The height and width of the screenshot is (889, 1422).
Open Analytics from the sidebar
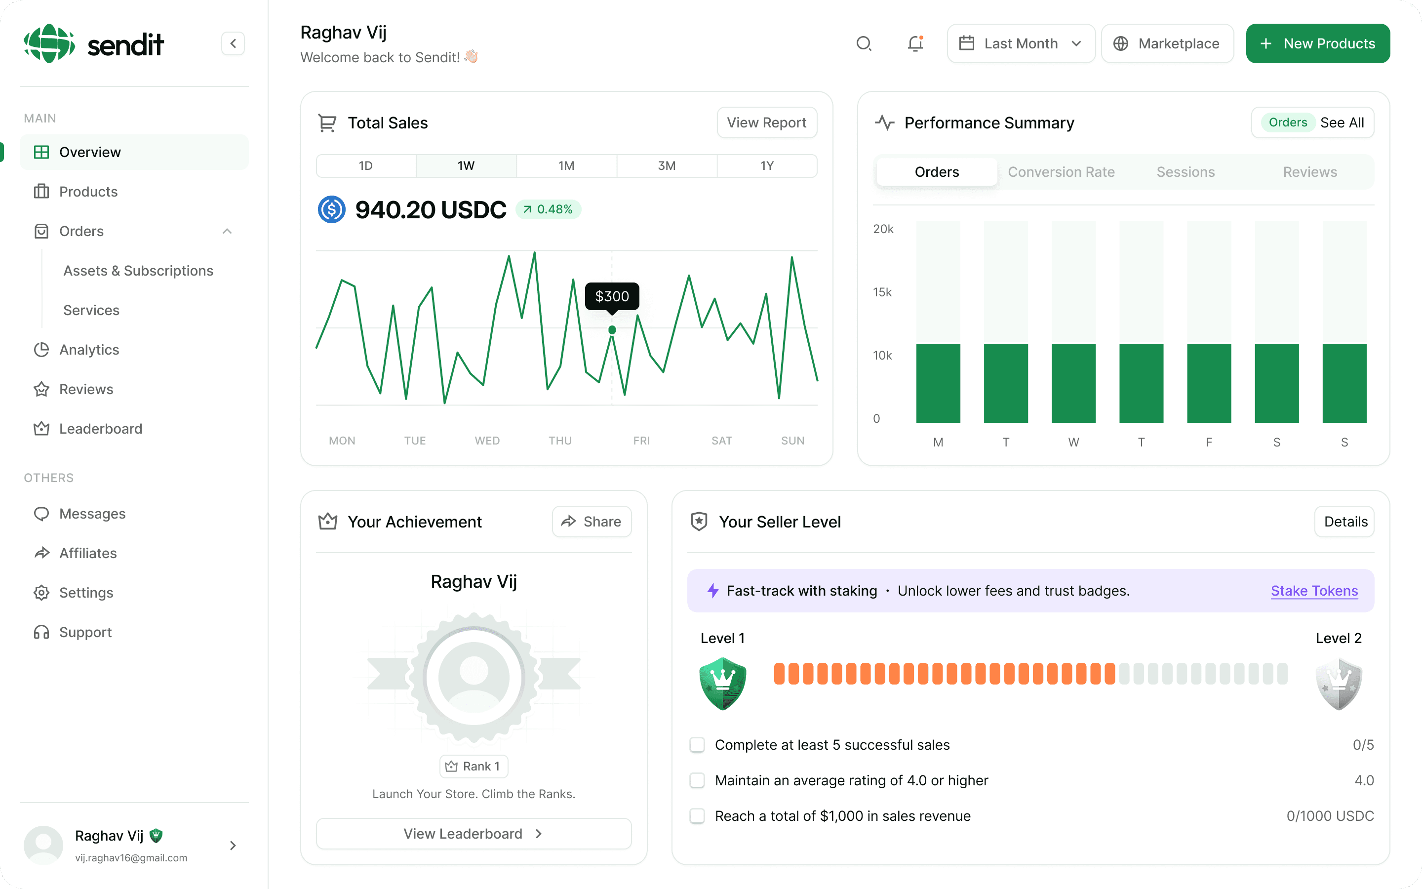88,349
